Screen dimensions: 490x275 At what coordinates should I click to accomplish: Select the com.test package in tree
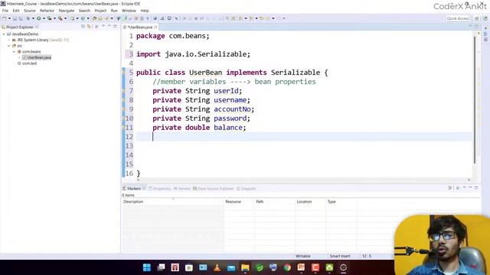[x=28, y=63]
